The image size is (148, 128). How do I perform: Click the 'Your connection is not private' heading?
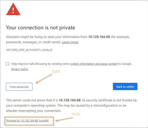tap(41, 28)
